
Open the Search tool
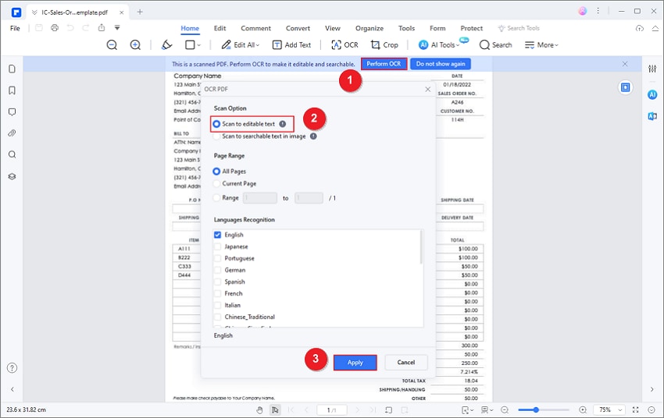[x=495, y=44]
